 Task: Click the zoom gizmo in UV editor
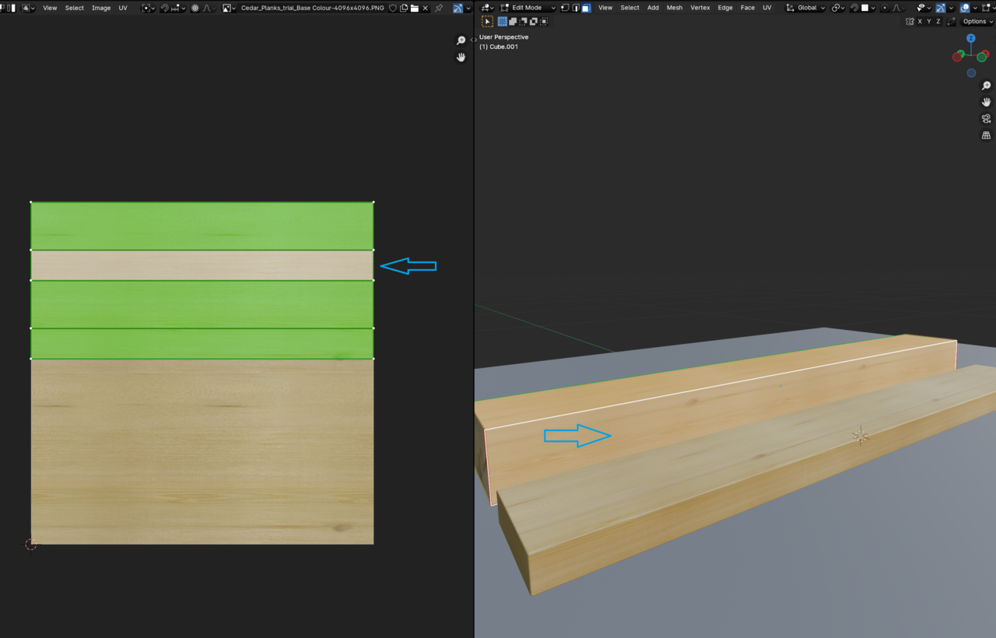click(x=461, y=40)
